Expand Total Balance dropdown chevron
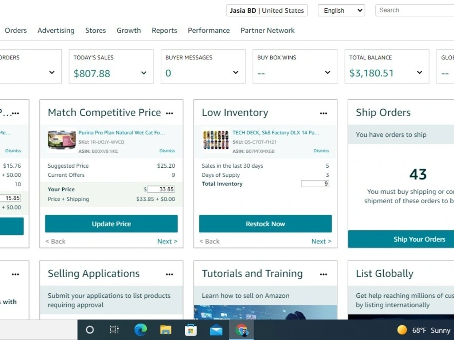Image resolution: width=454 pixels, height=340 pixels. [419, 72]
